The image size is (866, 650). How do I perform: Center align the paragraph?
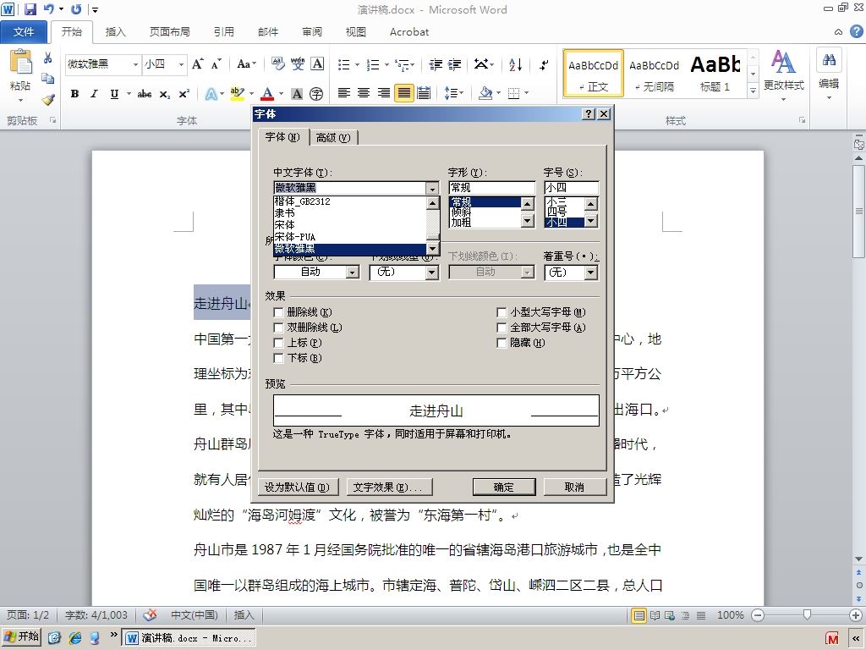click(x=364, y=93)
